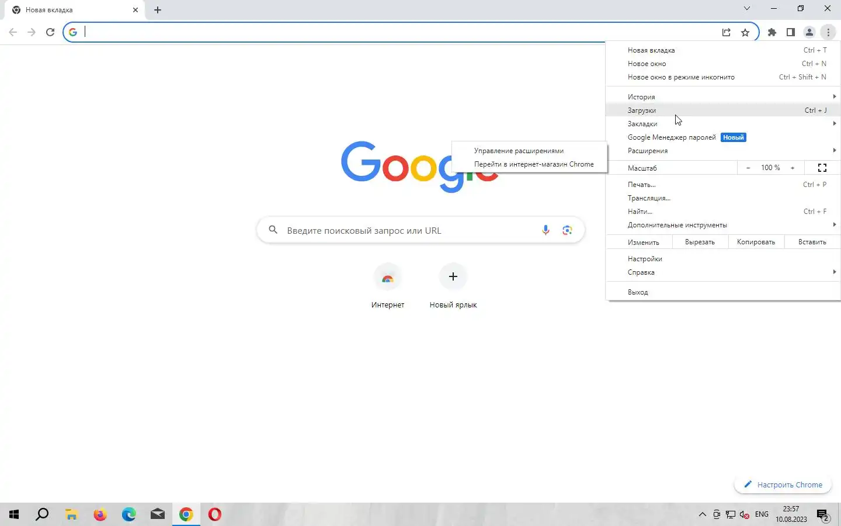Expand the История submenu
Image resolution: width=841 pixels, height=526 pixels.
point(723,97)
